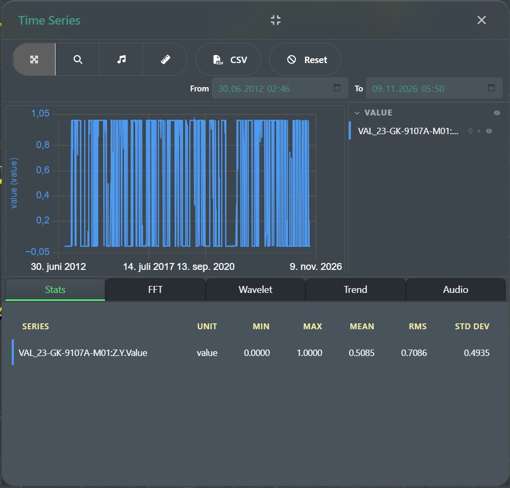Click the zero count next to legend series
This screenshot has width=510, height=488.
[470, 131]
